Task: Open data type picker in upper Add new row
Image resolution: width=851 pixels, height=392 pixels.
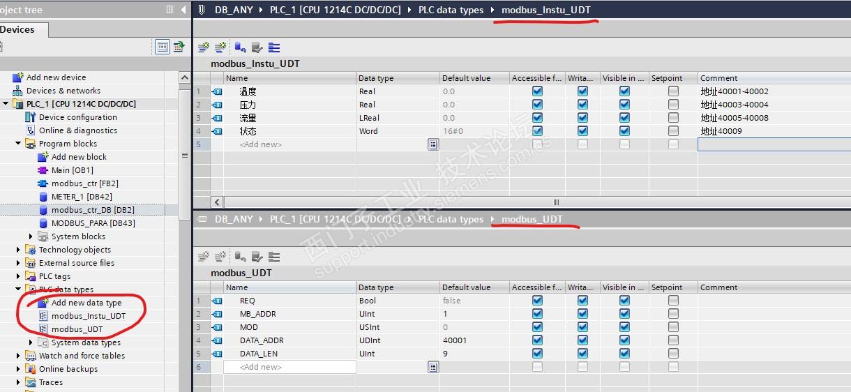Action: 433,144
